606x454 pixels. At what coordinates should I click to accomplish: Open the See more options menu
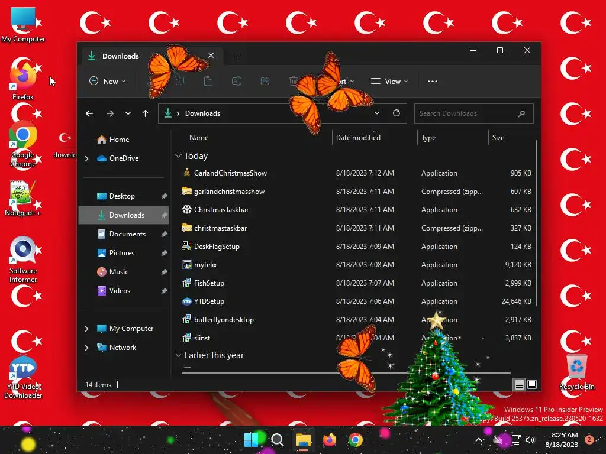tap(433, 82)
